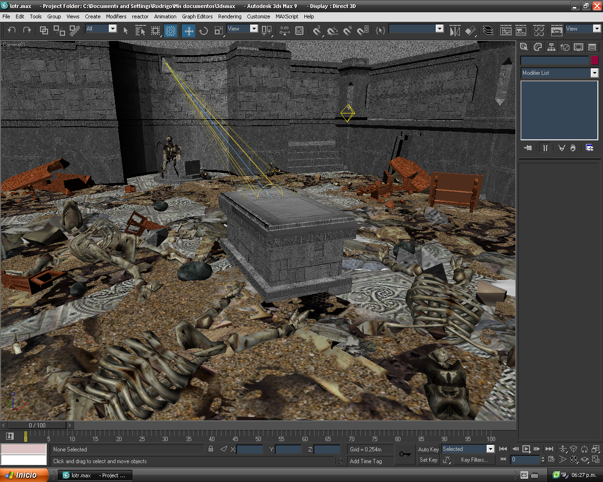Open the Select by Name list
The height and width of the screenshot is (482, 603).
coord(140,31)
